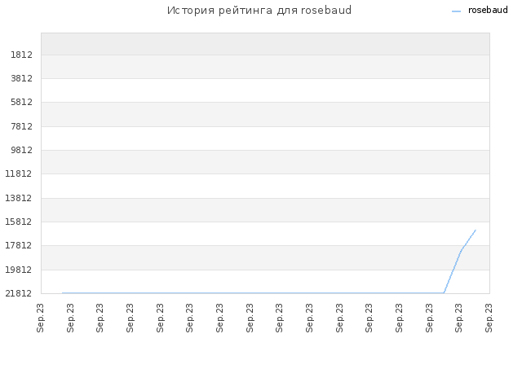
Task: Click the y-axis label 1812
Action: coord(22,55)
